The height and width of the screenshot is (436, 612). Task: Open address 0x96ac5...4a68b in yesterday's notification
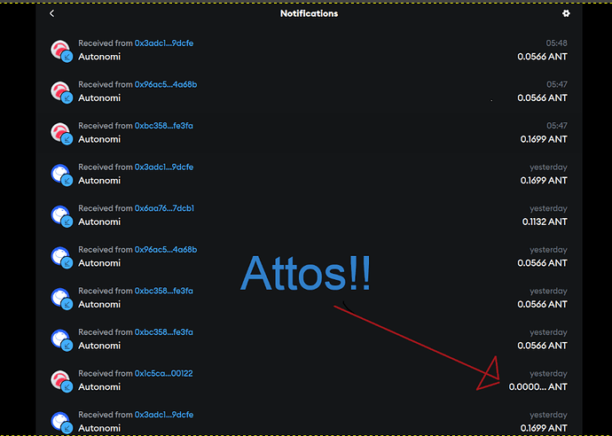(166, 250)
